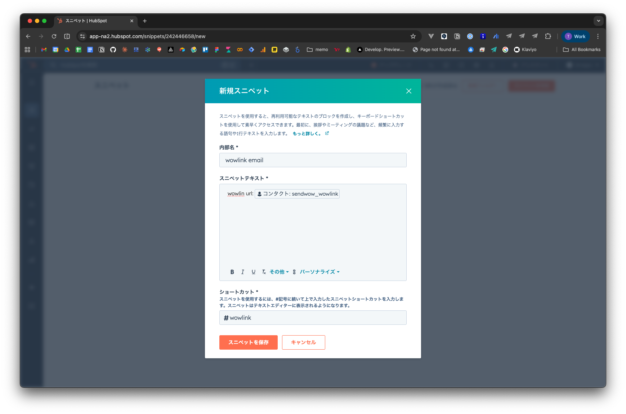The image size is (626, 414).
Task: Open the memo bookmarks folder
Action: pos(317,50)
